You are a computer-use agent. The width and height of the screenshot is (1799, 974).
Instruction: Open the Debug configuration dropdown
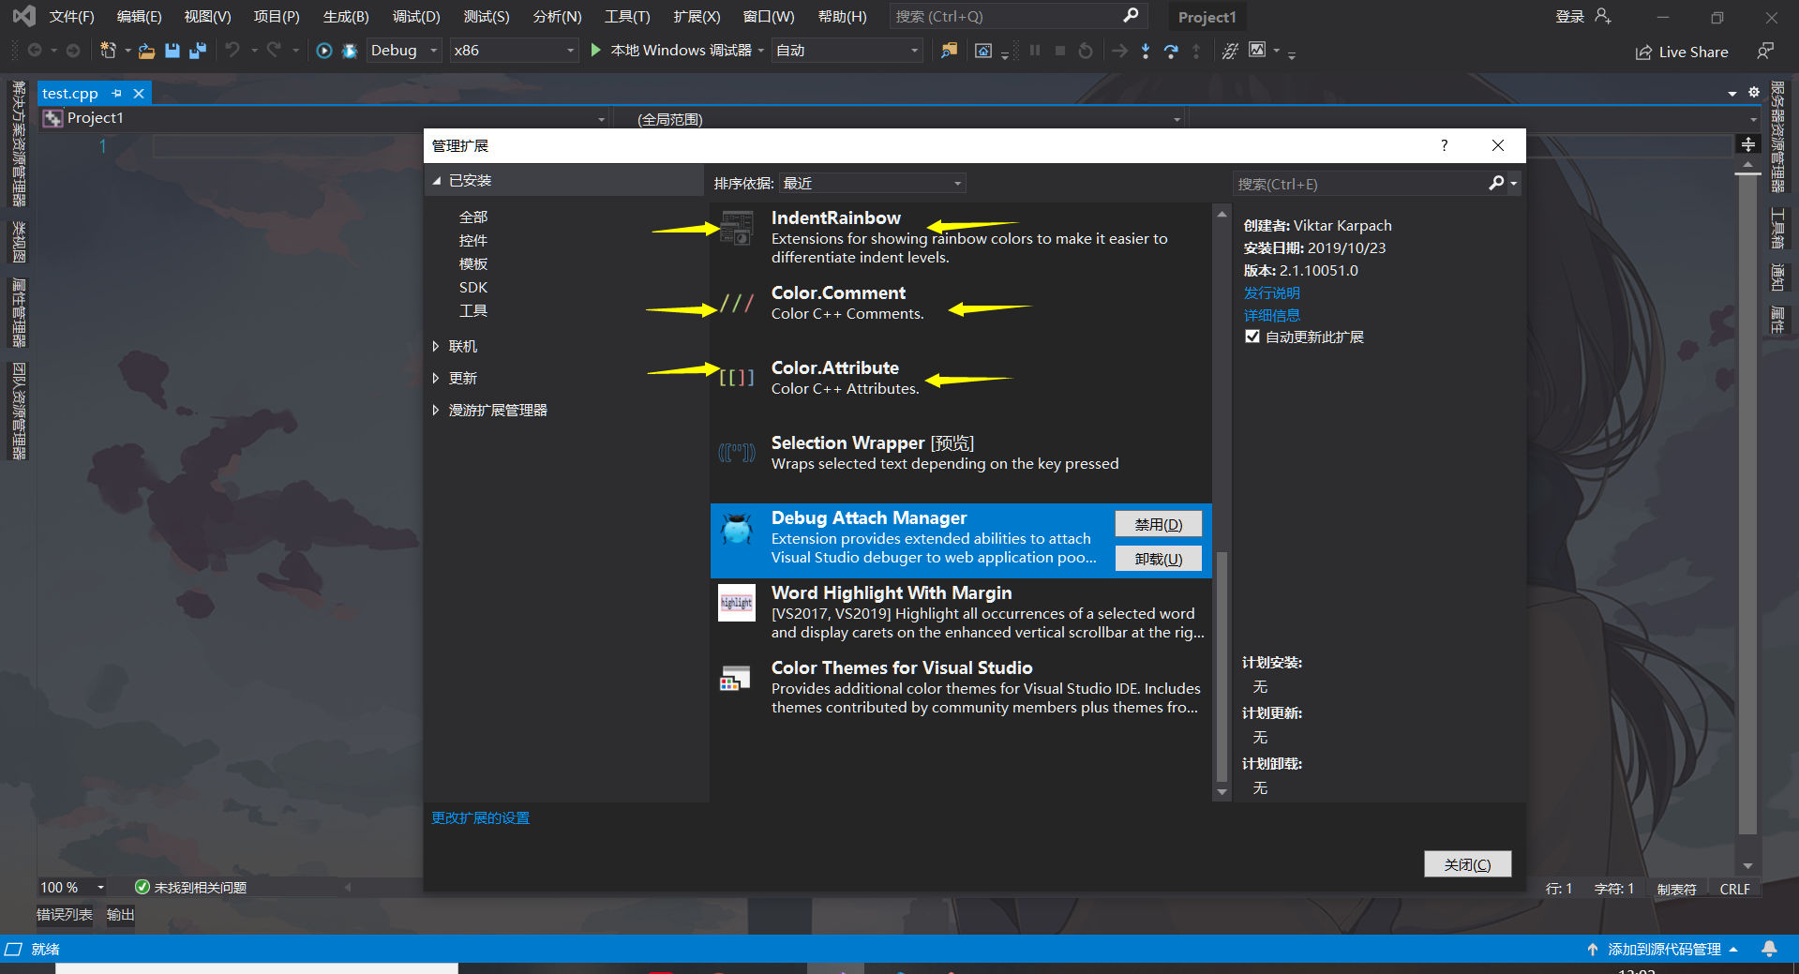tap(432, 50)
